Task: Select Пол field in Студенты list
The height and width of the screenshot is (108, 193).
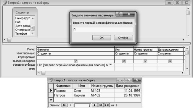Action: tap(23, 22)
